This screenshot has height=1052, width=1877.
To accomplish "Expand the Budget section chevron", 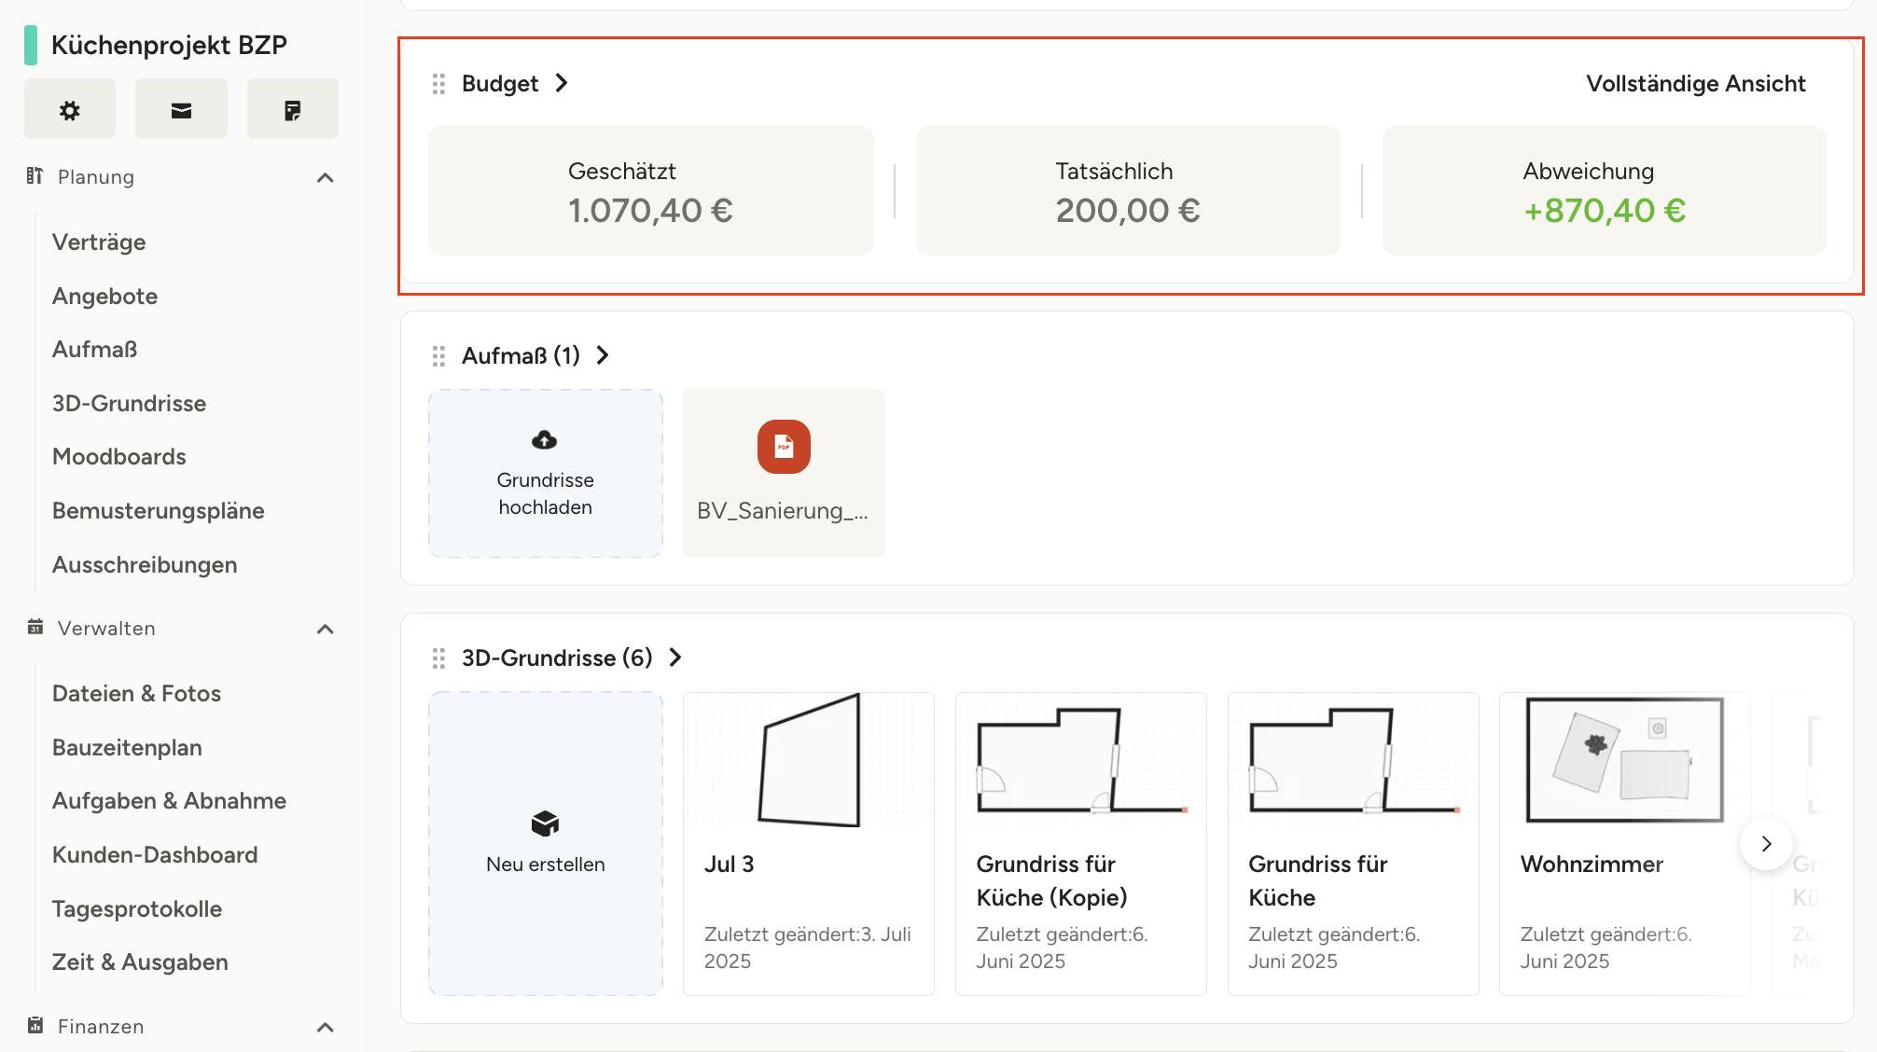I will pyautogui.click(x=562, y=83).
